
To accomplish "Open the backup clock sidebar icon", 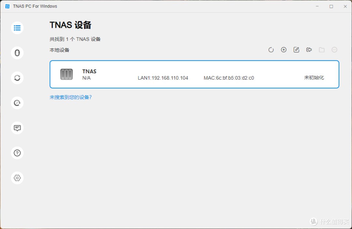I will (x=17, y=103).
